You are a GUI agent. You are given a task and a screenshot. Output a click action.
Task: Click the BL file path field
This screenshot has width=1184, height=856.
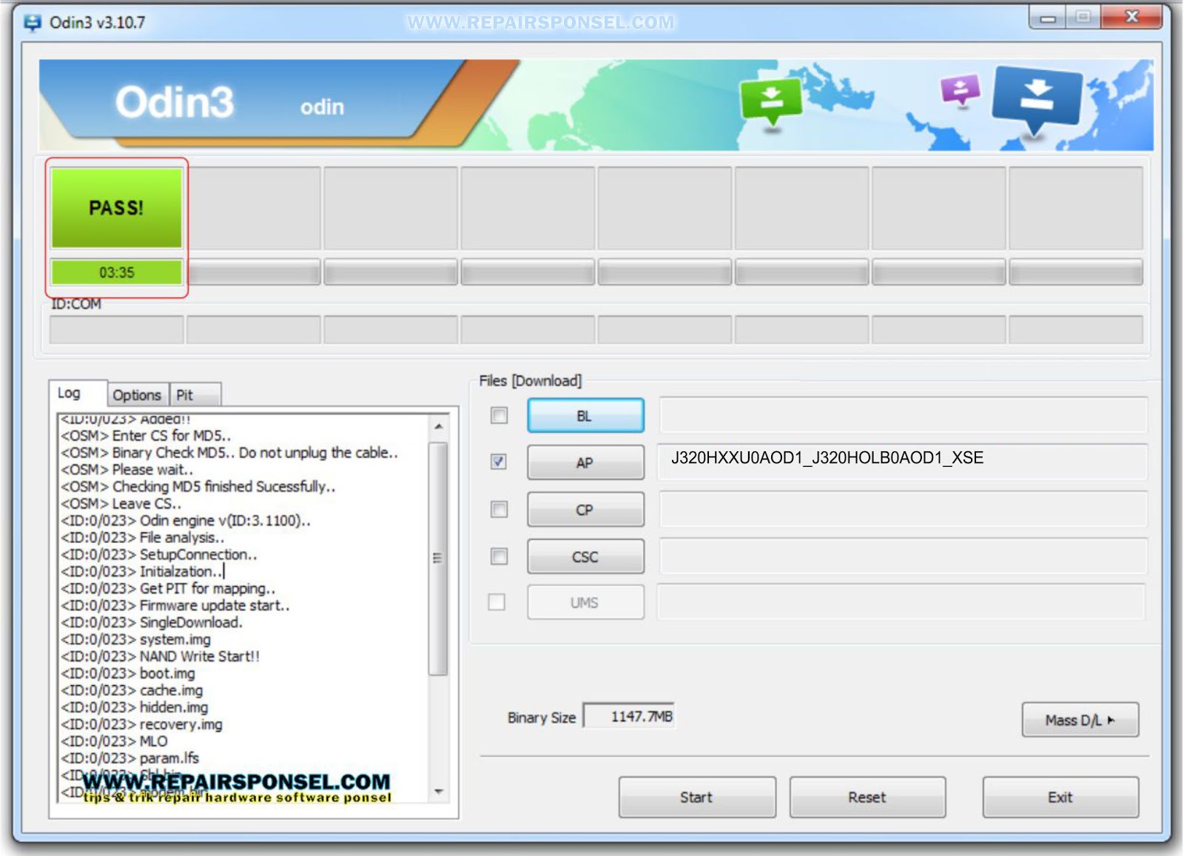[x=903, y=416]
